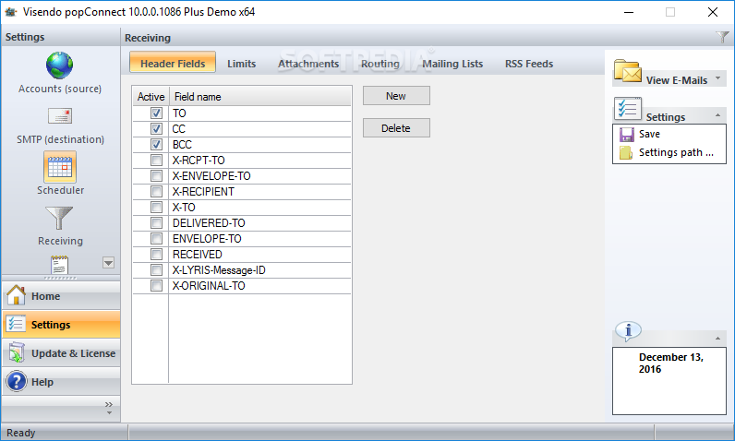Viewport: 735px width, 441px height.
Task: Click the navigation pane chevron options
Action: (x=109, y=407)
